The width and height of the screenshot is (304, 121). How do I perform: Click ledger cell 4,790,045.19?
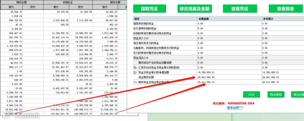109,105
